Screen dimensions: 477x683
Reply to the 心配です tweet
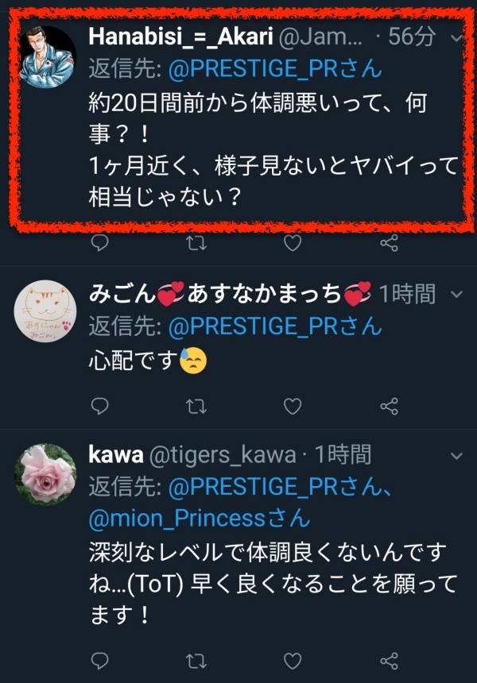[x=99, y=406]
